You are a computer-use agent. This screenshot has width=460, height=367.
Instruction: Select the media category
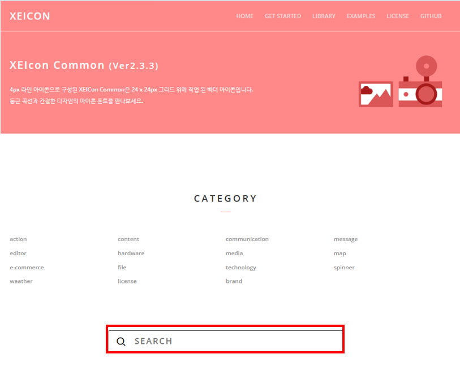[x=234, y=253]
